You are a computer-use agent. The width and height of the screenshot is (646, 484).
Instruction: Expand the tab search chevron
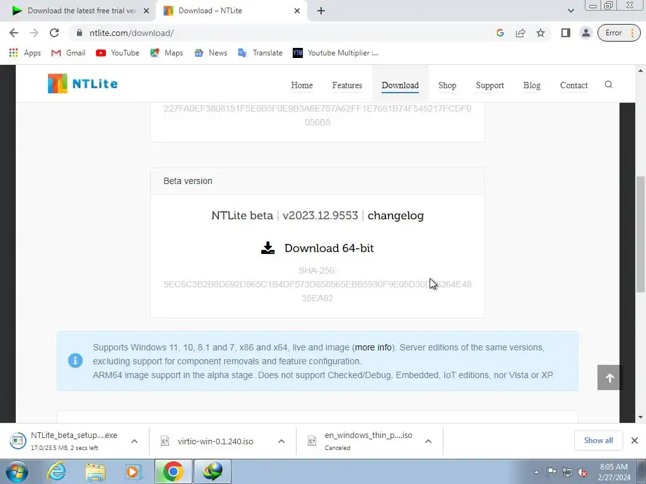[x=570, y=11]
